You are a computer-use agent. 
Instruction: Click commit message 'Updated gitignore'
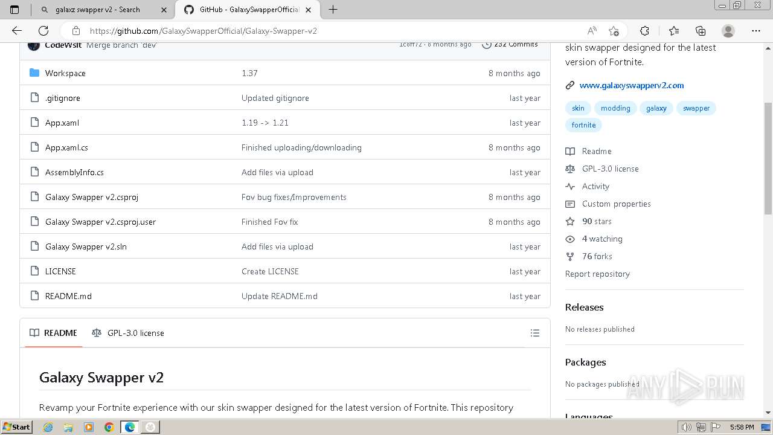[275, 98]
